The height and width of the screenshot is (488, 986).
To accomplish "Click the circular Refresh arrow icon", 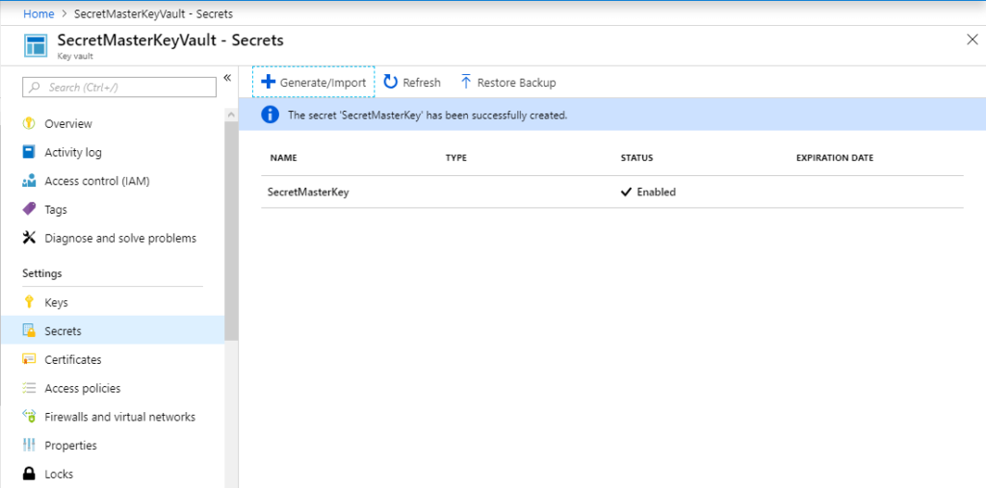I will [x=391, y=83].
